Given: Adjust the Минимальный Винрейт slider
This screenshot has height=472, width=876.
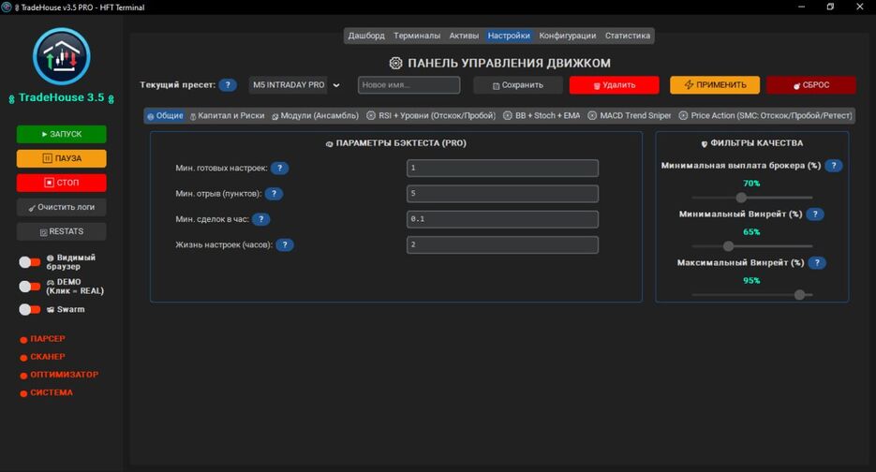Looking at the screenshot, I should [752, 245].
